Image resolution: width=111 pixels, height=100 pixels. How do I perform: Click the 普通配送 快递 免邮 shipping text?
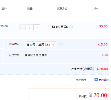[x=36, y=55]
